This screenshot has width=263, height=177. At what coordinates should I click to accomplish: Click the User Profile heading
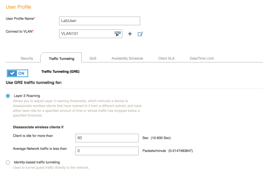(18, 7)
